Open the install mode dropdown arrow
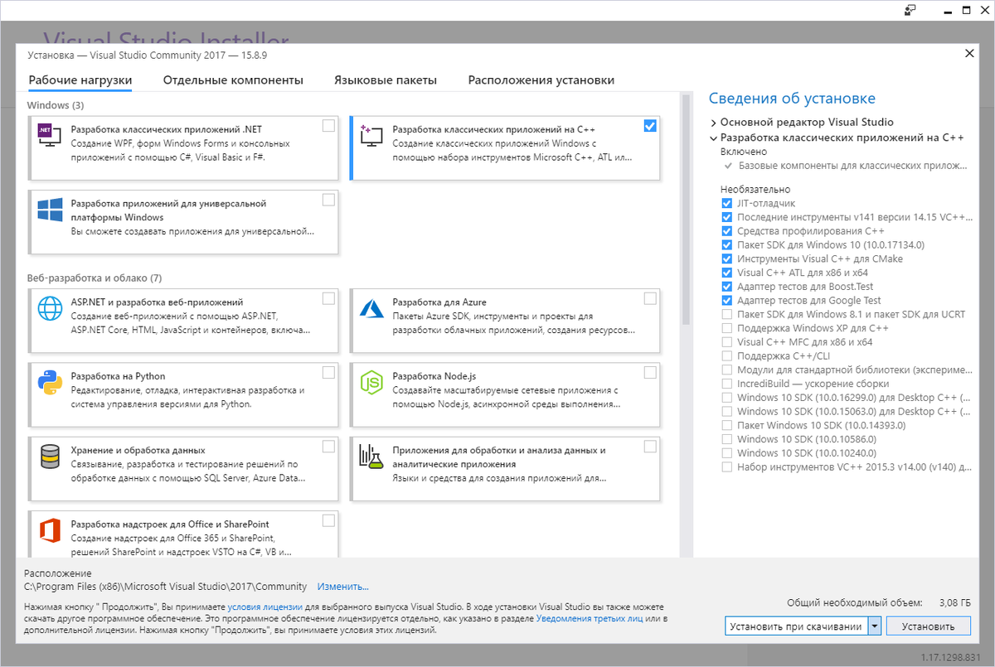 pyautogui.click(x=875, y=626)
